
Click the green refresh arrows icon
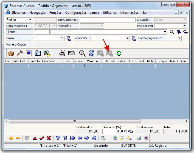pos(119,53)
